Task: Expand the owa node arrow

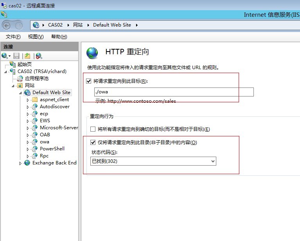Action: tap(28, 142)
